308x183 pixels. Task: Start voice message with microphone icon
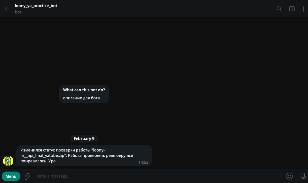(x=303, y=176)
